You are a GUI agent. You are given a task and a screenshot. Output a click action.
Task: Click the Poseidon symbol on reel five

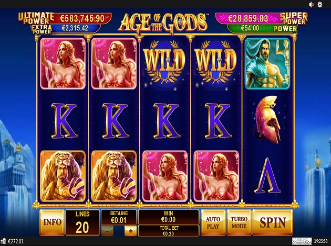click(x=267, y=63)
